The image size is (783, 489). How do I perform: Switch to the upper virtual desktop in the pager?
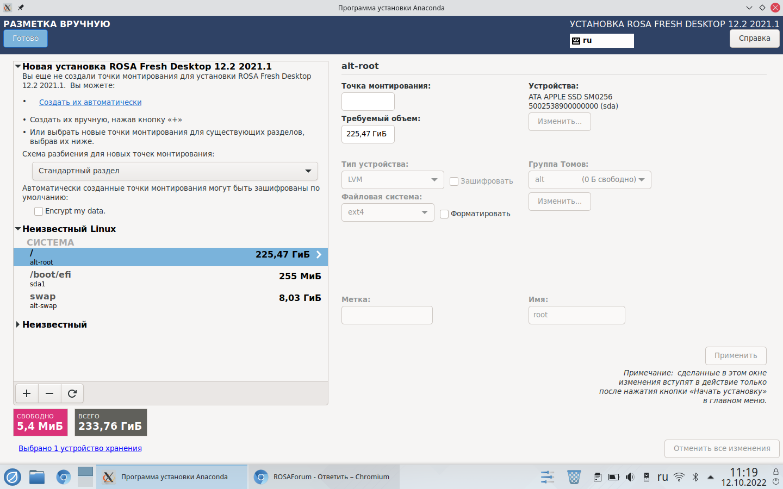click(85, 471)
